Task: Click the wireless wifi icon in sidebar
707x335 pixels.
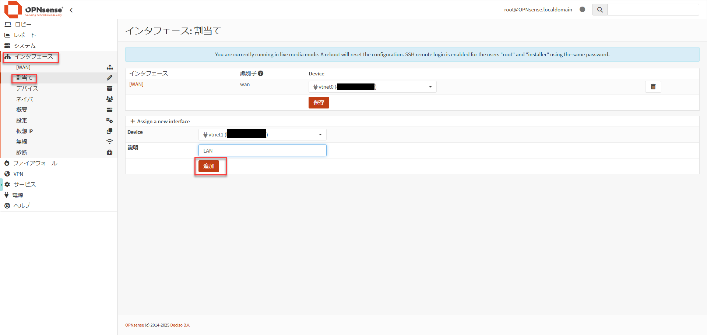Action: [109, 142]
